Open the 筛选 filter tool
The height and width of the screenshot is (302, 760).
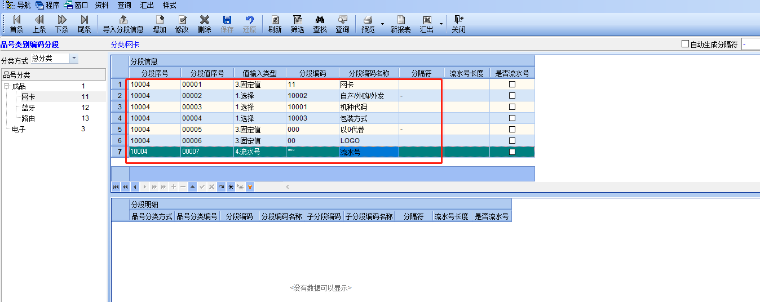click(298, 24)
